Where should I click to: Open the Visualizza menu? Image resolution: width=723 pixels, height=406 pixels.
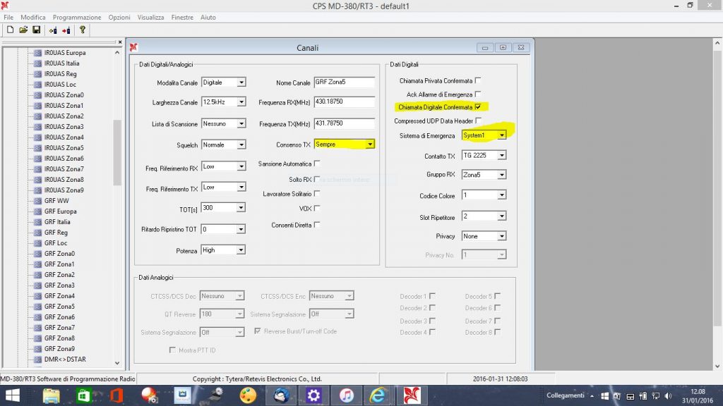pos(150,17)
